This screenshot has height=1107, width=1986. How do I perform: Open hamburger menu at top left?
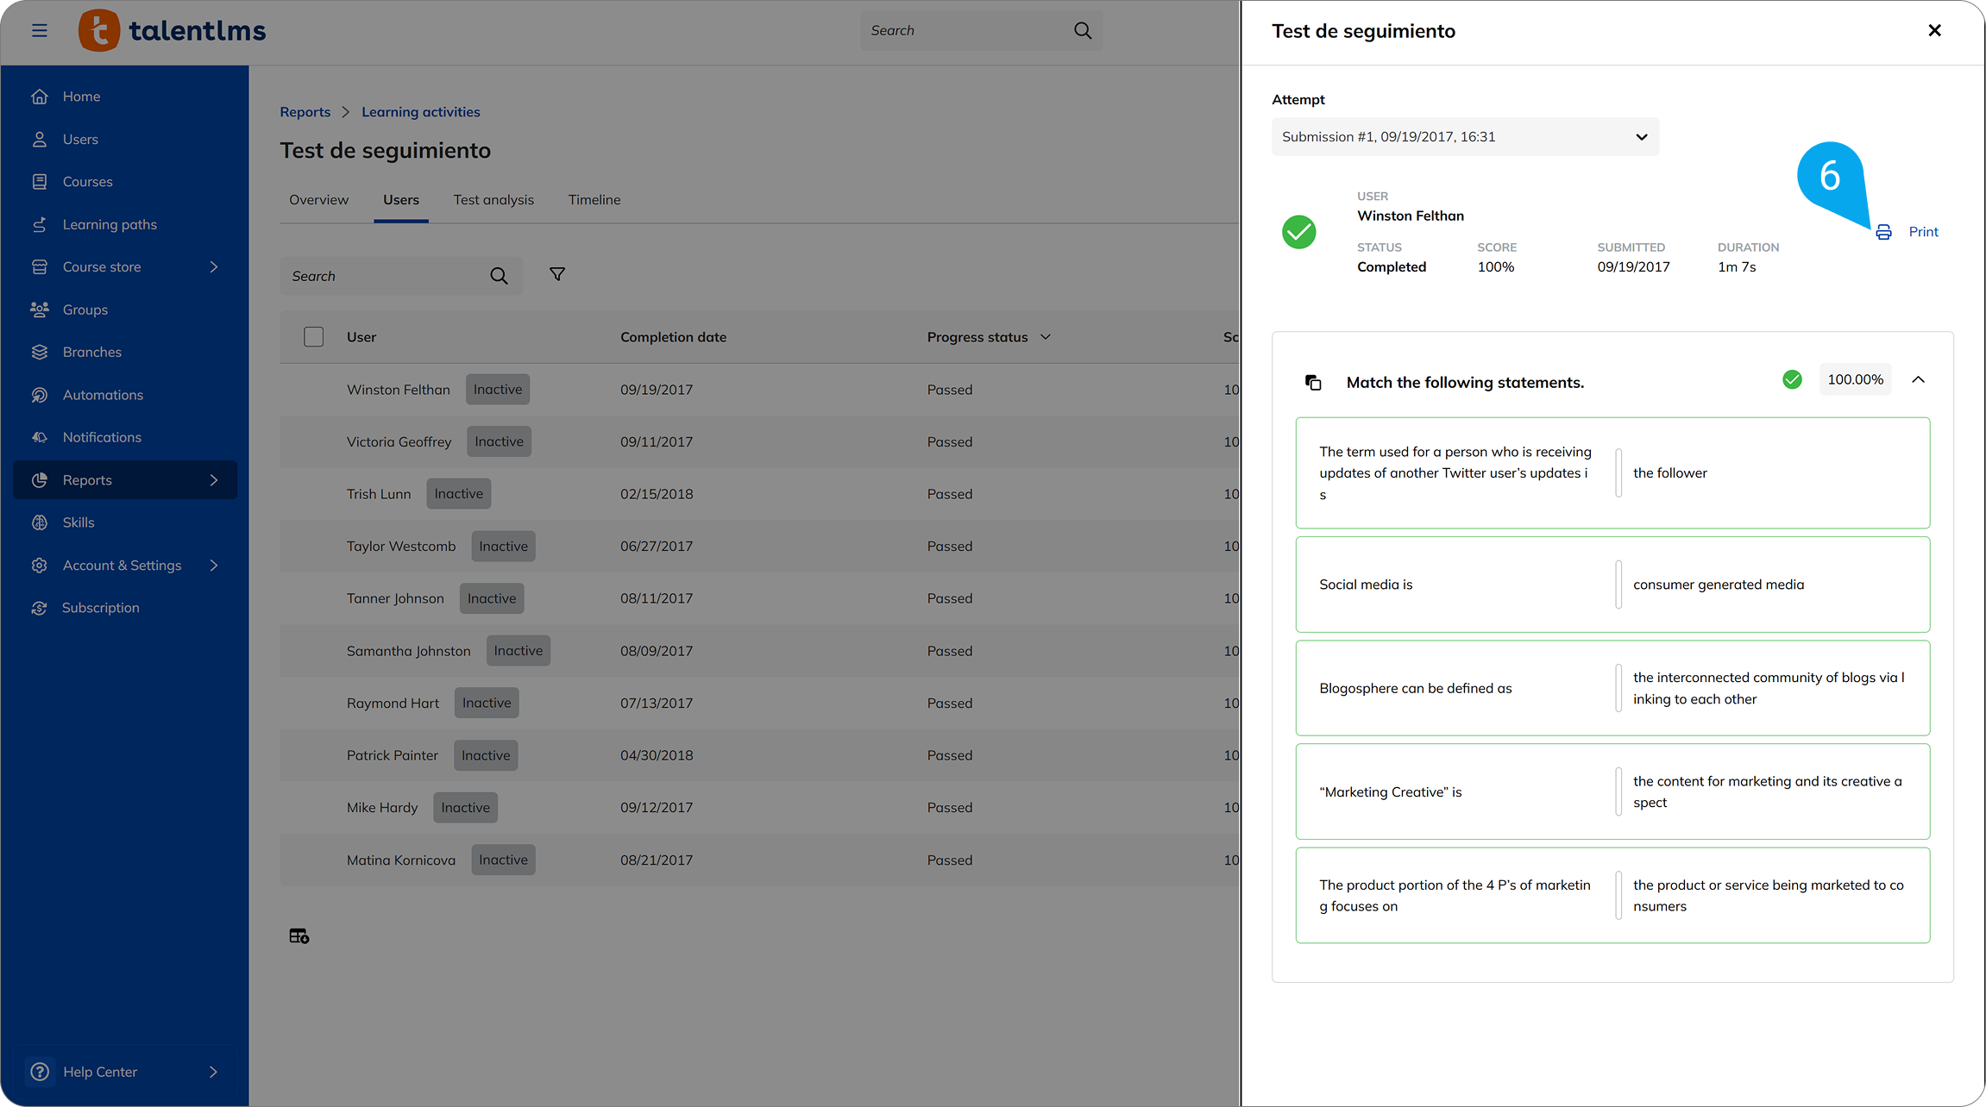40,31
